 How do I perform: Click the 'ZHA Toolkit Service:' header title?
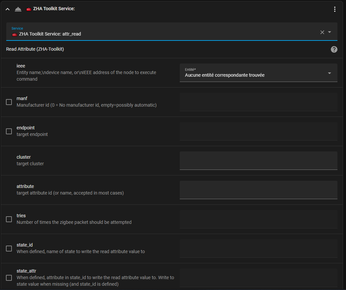[54, 9]
